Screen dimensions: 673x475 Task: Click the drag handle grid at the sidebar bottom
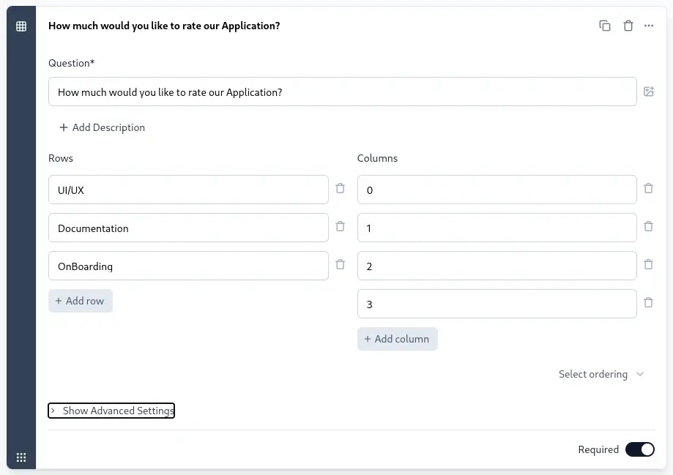pos(21,457)
